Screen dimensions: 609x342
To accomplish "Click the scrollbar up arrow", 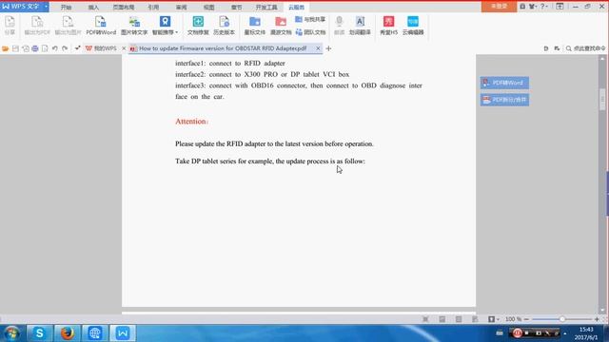I will click(602, 59).
